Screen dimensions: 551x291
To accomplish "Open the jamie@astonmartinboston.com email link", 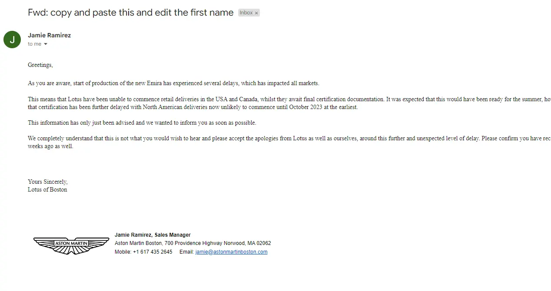I will 231,252.
